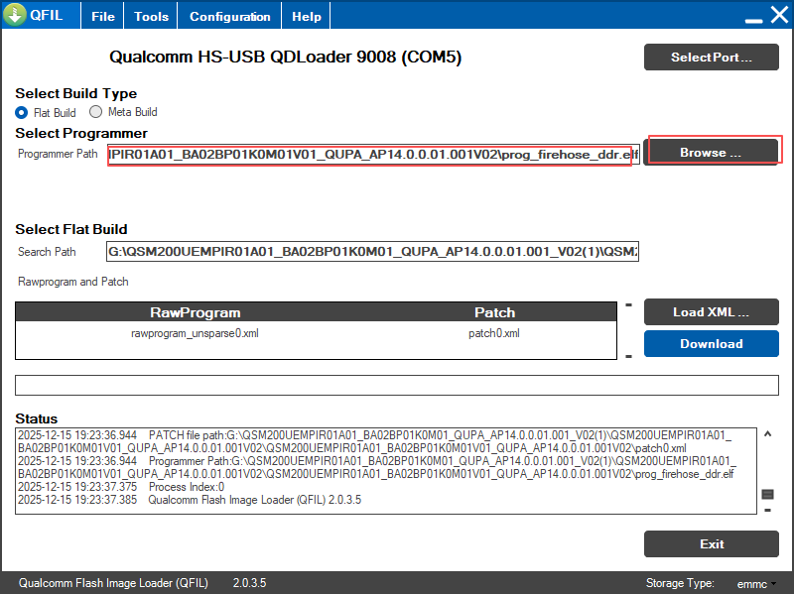Image resolution: width=794 pixels, height=594 pixels.
Task: Close the QFIL window
Action: 778,17
